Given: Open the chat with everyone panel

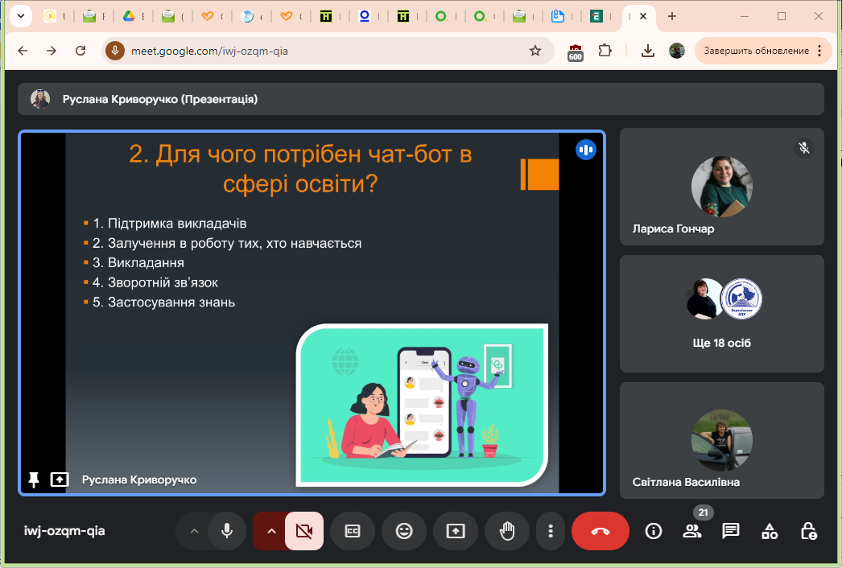Looking at the screenshot, I should pyautogui.click(x=730, y=531).
